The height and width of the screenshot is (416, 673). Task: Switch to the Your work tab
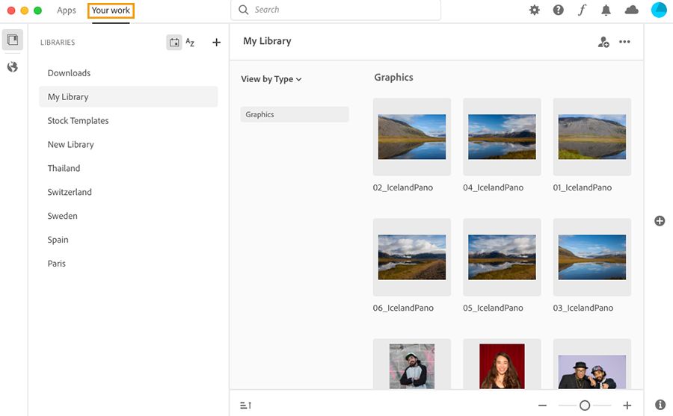(111, 10)
